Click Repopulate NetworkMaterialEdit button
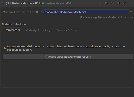This screenshot has height=97, width=134. pyautogui.click(x=68, y=57)
